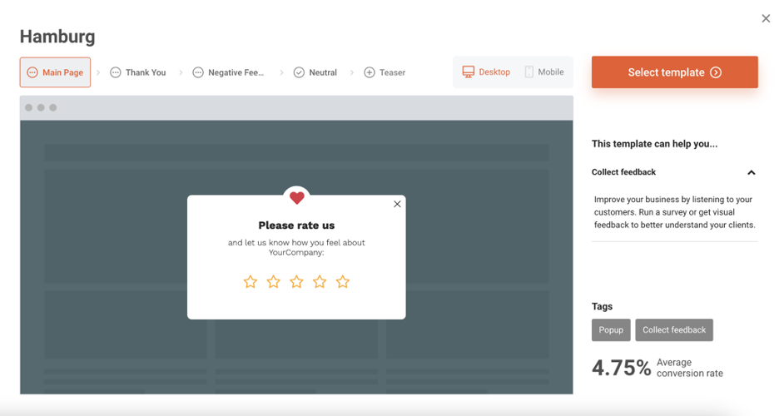Rate two stars in the popup
This screenshot has height=416, width=779.
click(273, 282)
